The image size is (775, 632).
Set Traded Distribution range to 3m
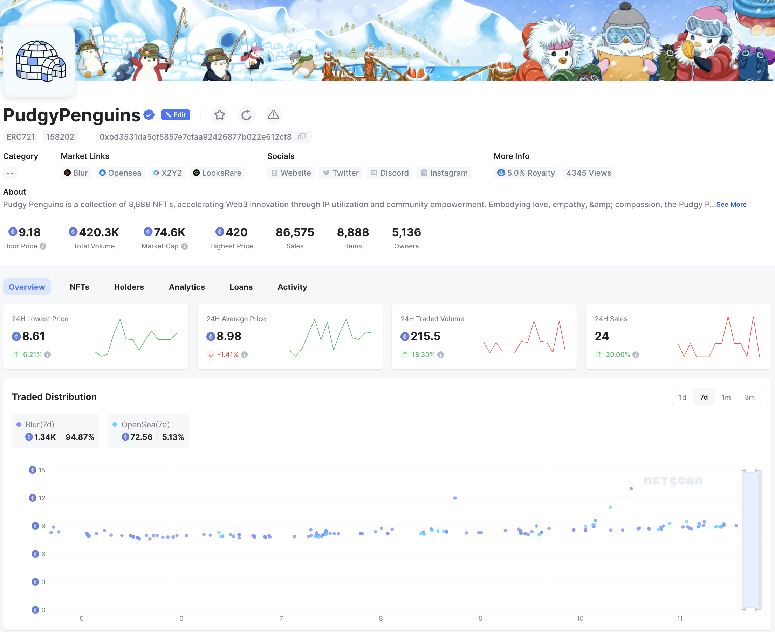[749, 398]
